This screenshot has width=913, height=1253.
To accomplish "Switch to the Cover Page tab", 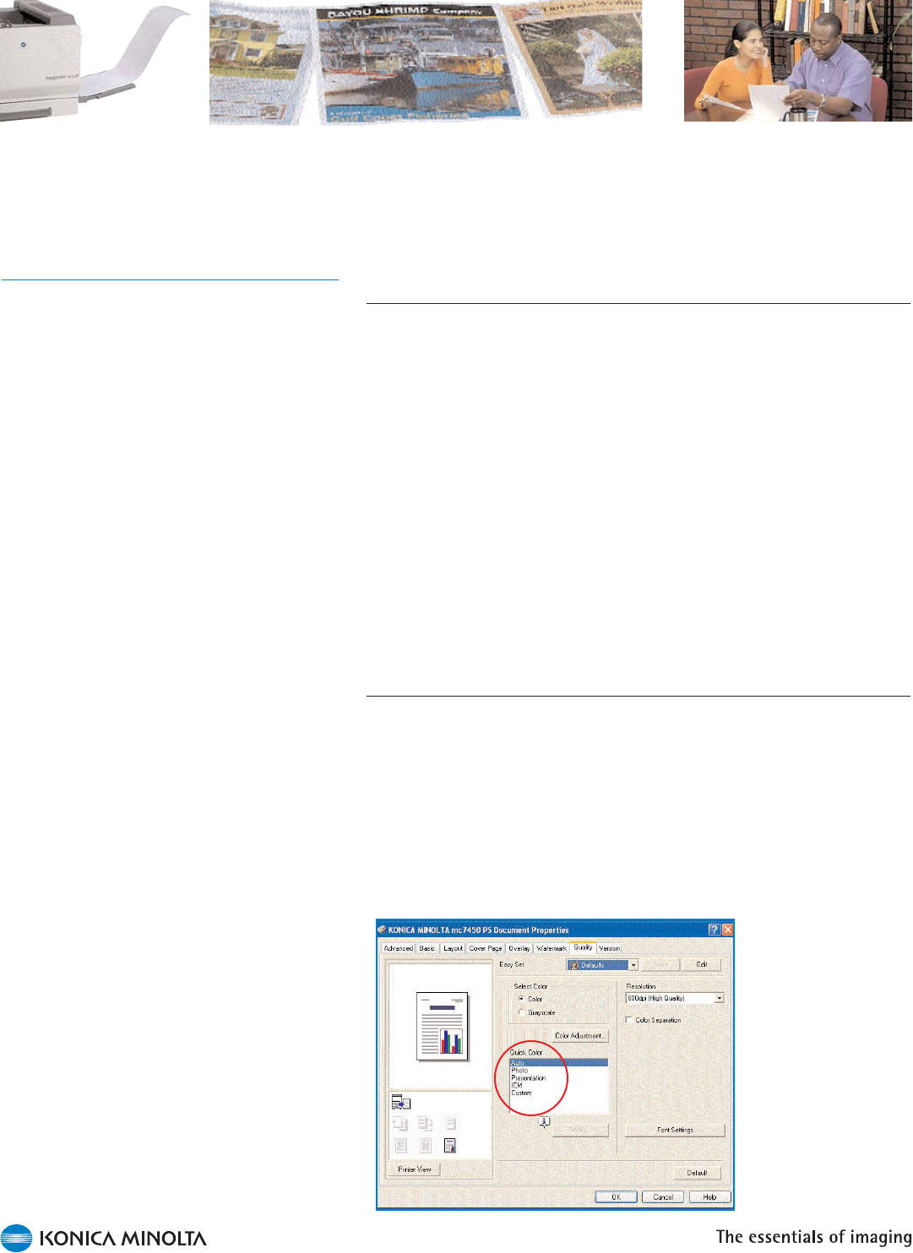I will coord(486,948).
